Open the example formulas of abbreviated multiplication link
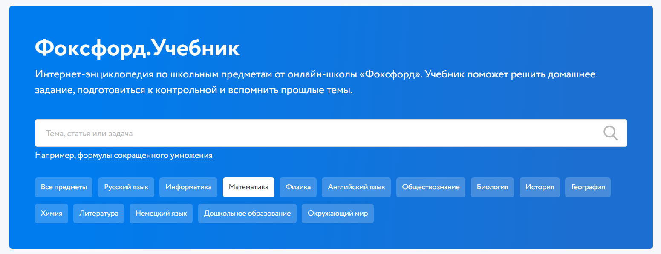Viewport: 661px width, 254px height. click(145, 156)
